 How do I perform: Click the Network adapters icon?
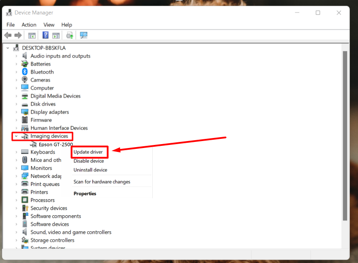click(25, 176)
